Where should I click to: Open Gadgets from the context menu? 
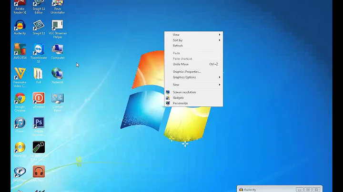193,98
